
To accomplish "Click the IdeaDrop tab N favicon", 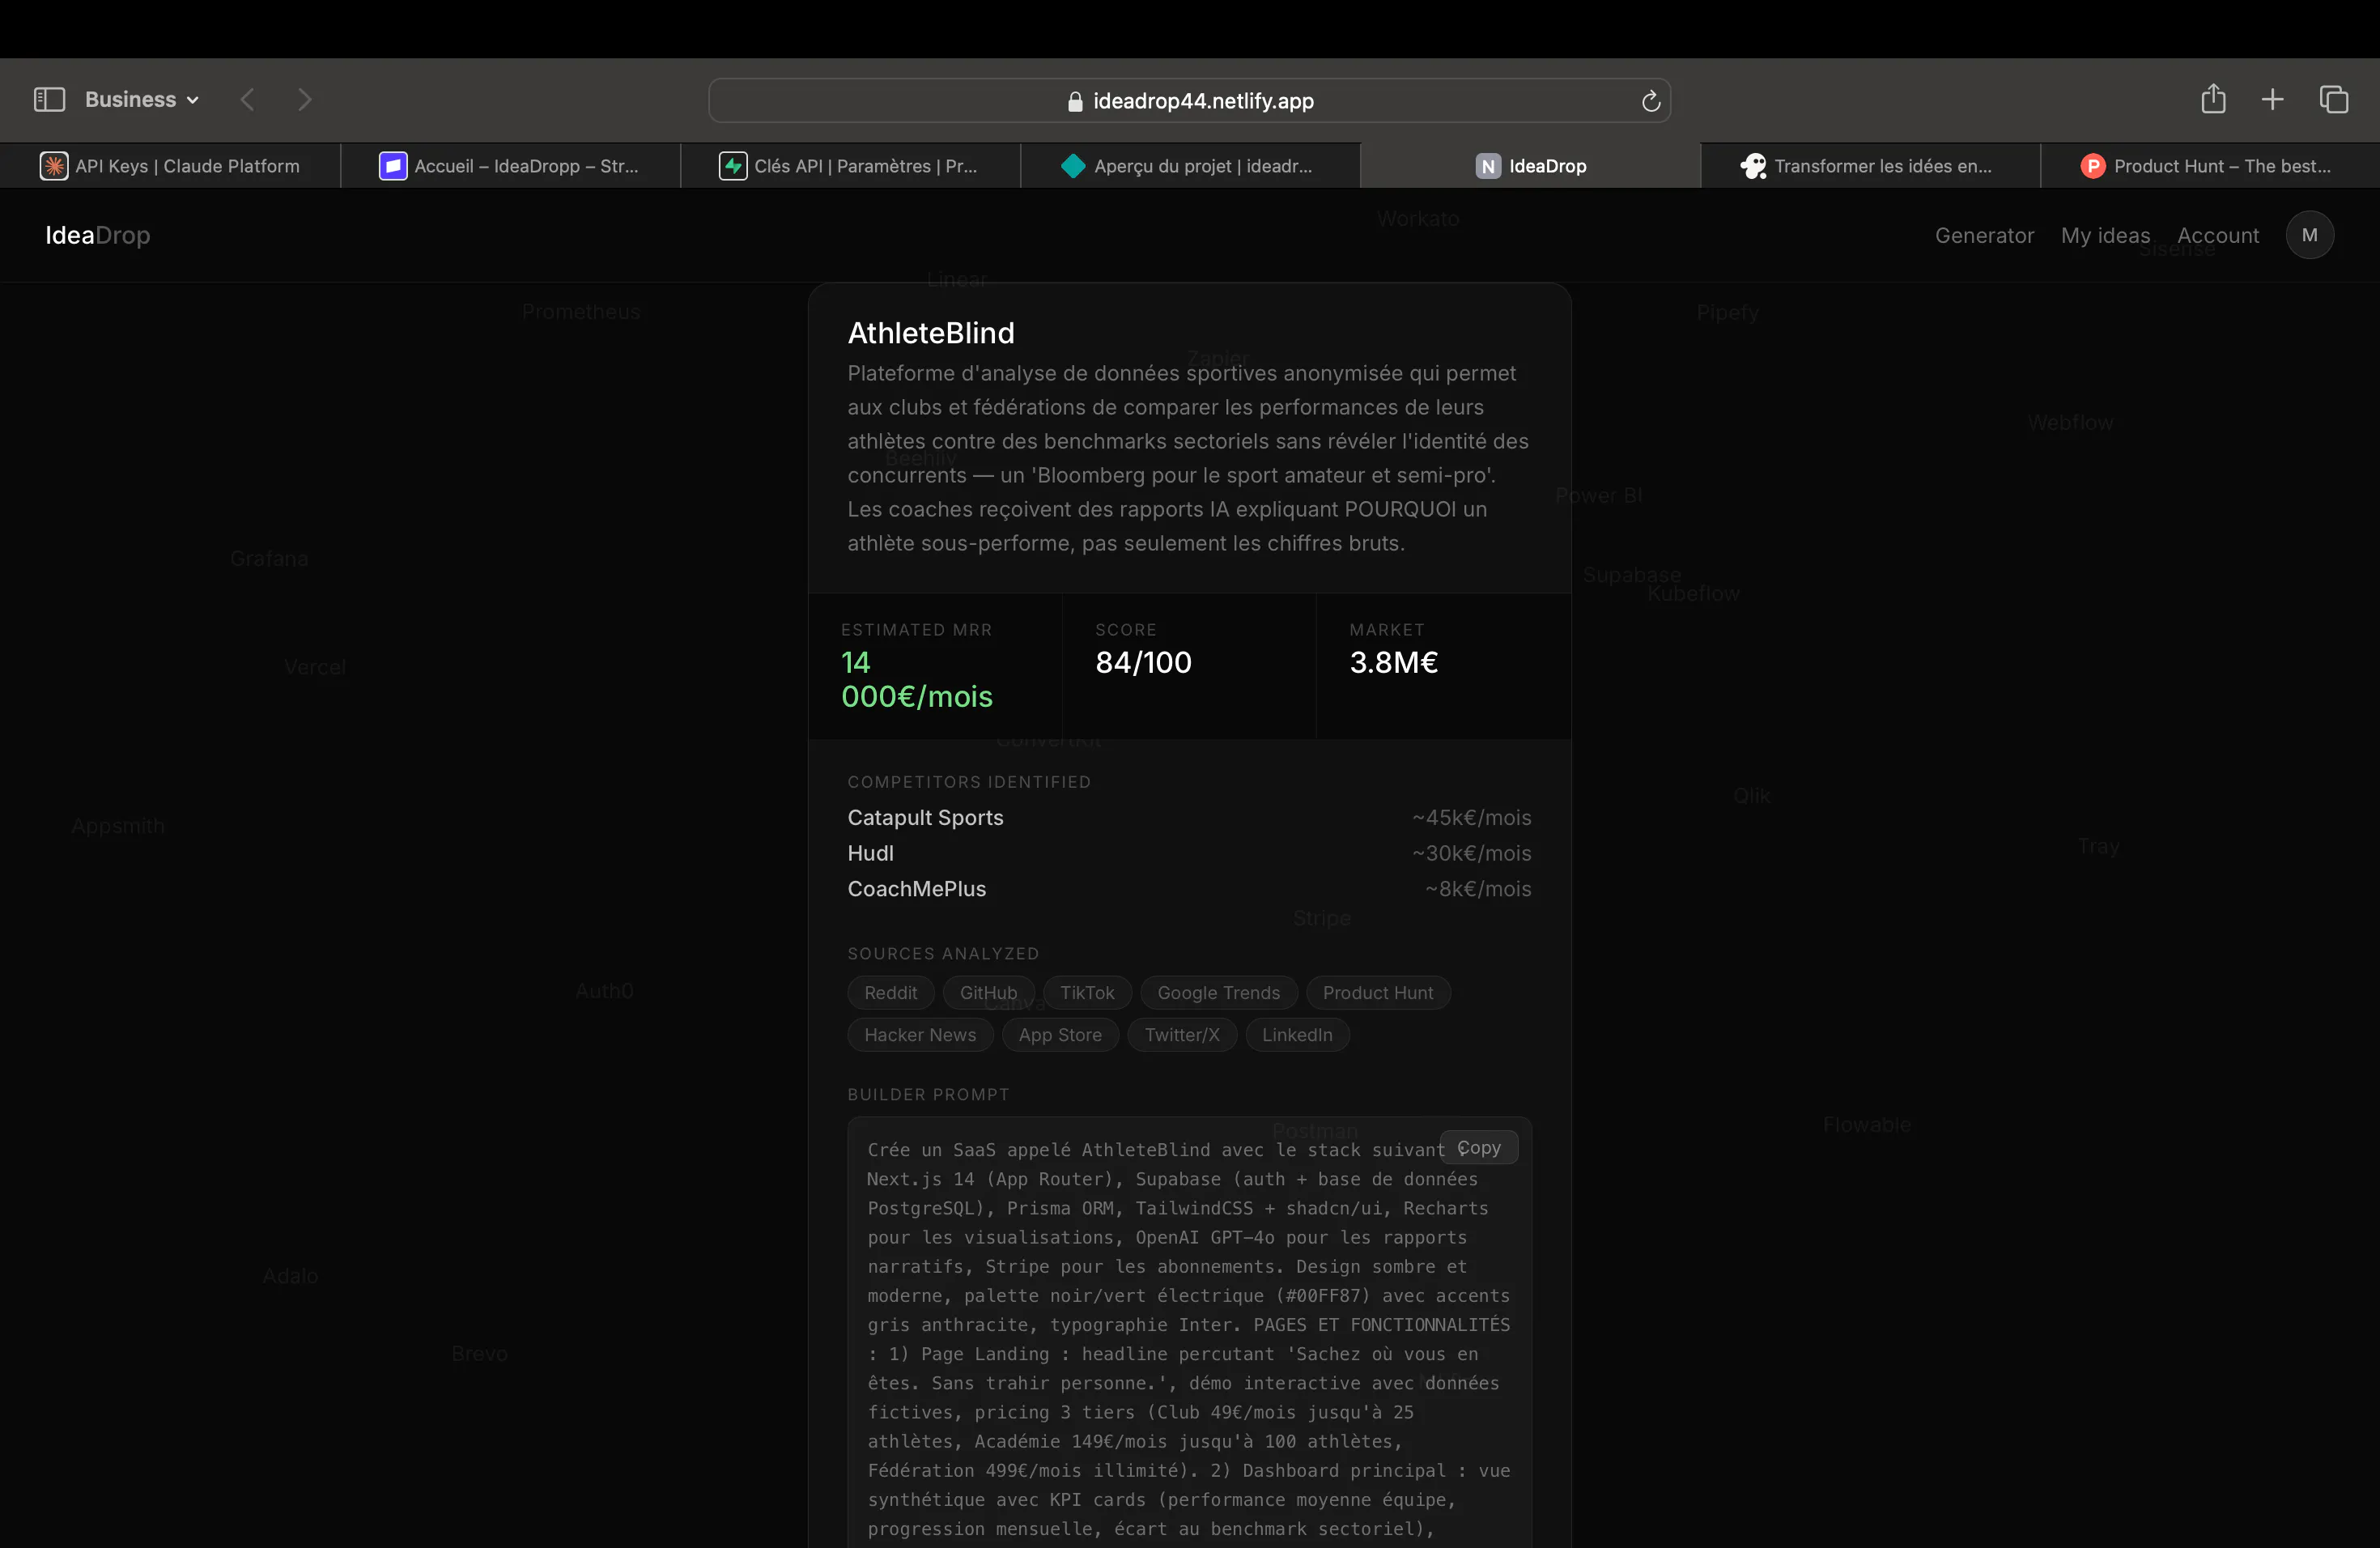I will click(x=1488, y=166).
